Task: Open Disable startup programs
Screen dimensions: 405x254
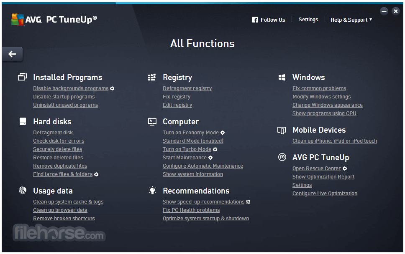Action: tap(64, 97)
